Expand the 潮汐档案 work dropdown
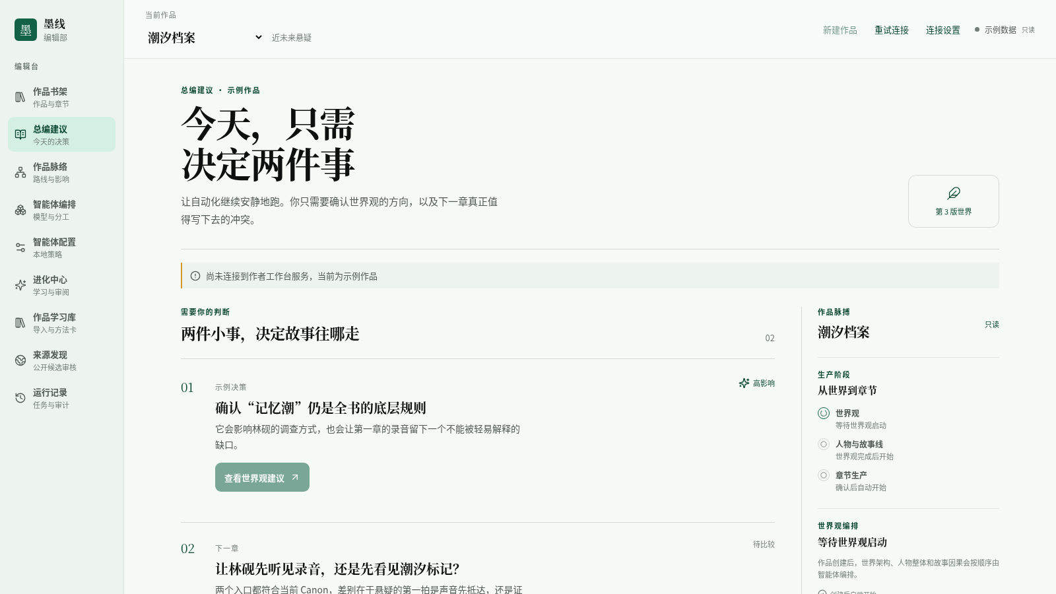This screenshot has height=594, width=1056. 205,38
